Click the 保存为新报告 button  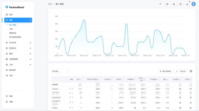click(x=165, y=71)
